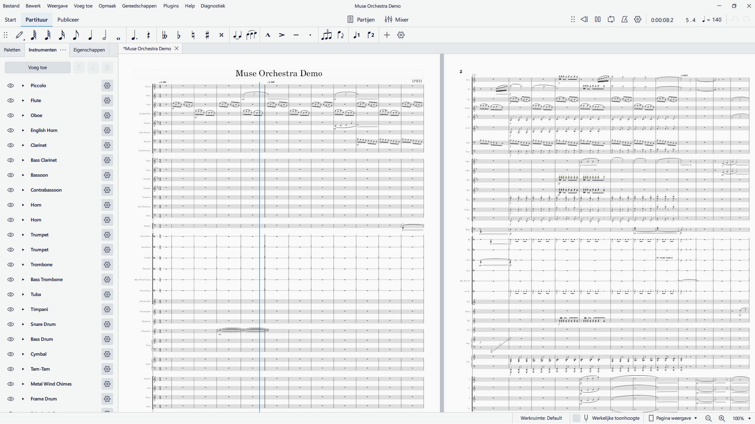Open the Opmaak menu
This screenshot has width=755, height=424.
pyautogui.click(x=107, y=6)
